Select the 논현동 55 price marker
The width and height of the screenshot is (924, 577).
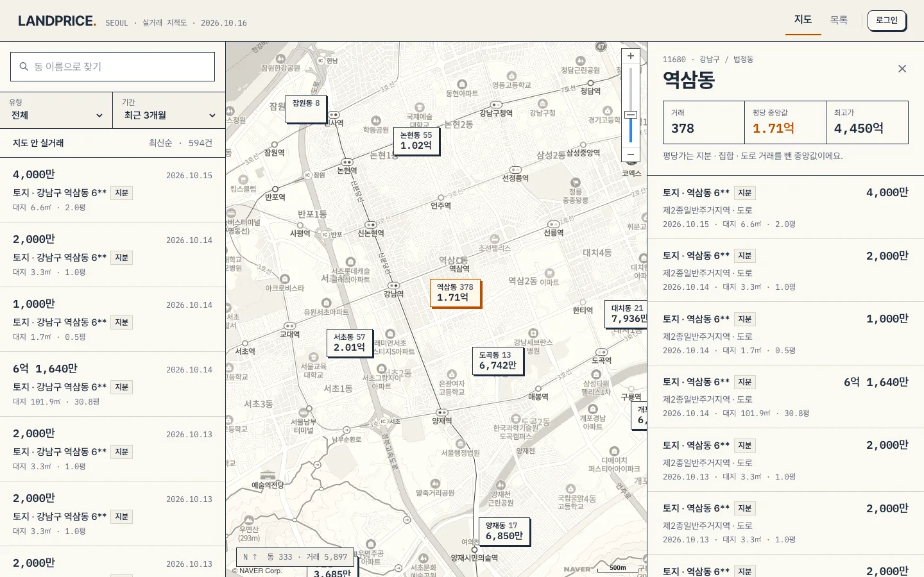[x=416, y=140]
